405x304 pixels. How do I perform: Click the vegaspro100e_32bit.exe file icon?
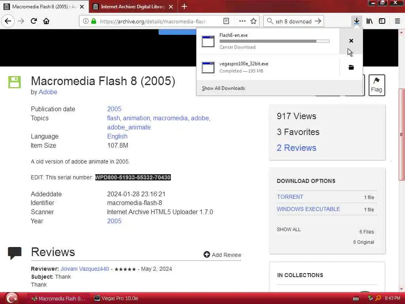point(208,67)
